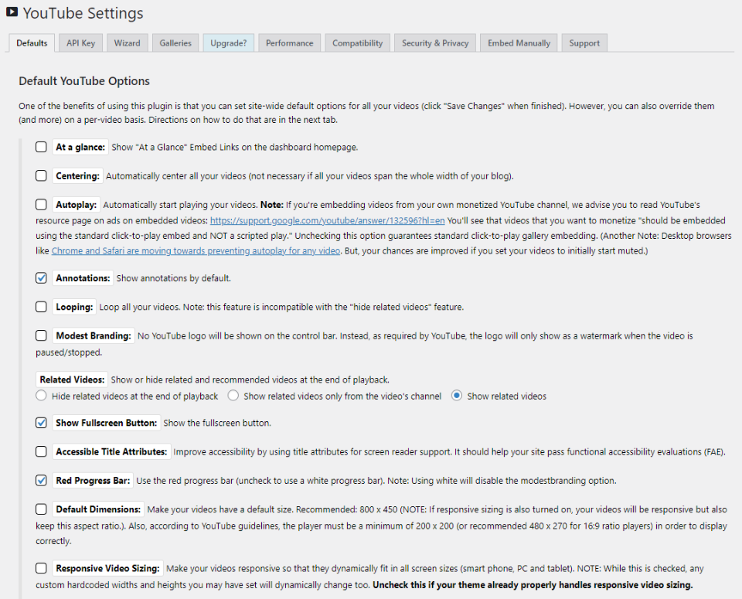Screen dimensions: 742x599
Task: Uncheck Show Fullscreen Button checkbox
Action: (41, 423)
